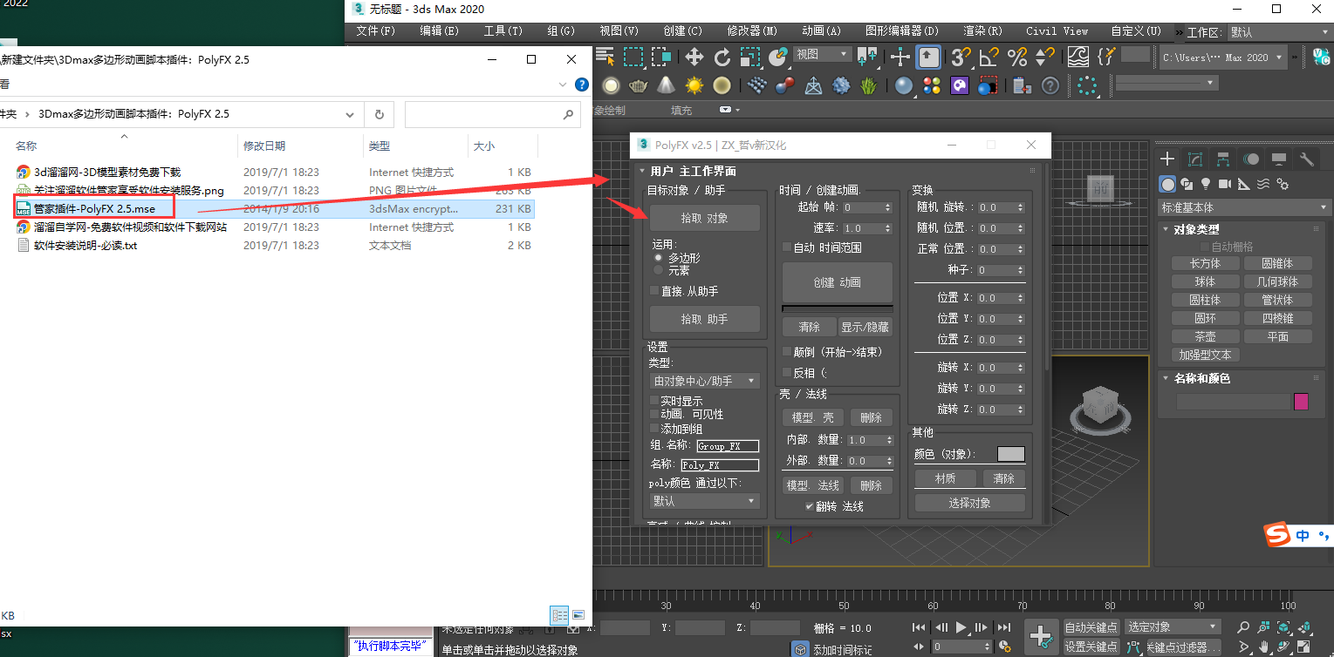The image size is (1334, 657).
Task: Click the Set Key large plus-key icon
Action: [1041, 637]
